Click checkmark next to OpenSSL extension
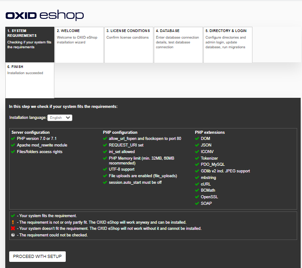302x268 pixels. pos(197,197)
